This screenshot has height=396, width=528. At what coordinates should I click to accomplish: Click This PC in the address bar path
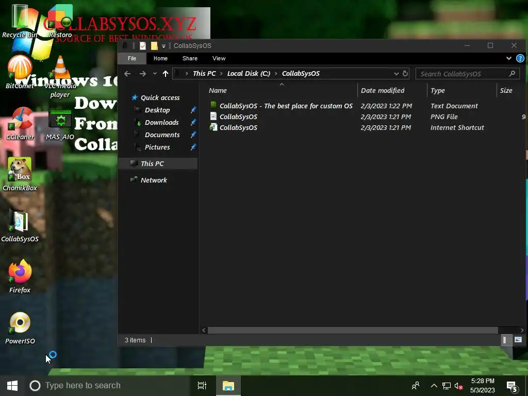click(204, 74)
